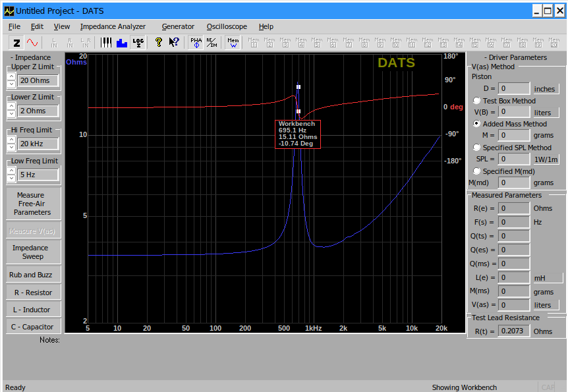Toggle the RE/IM real-imaginary display icon

coord(212,43)
